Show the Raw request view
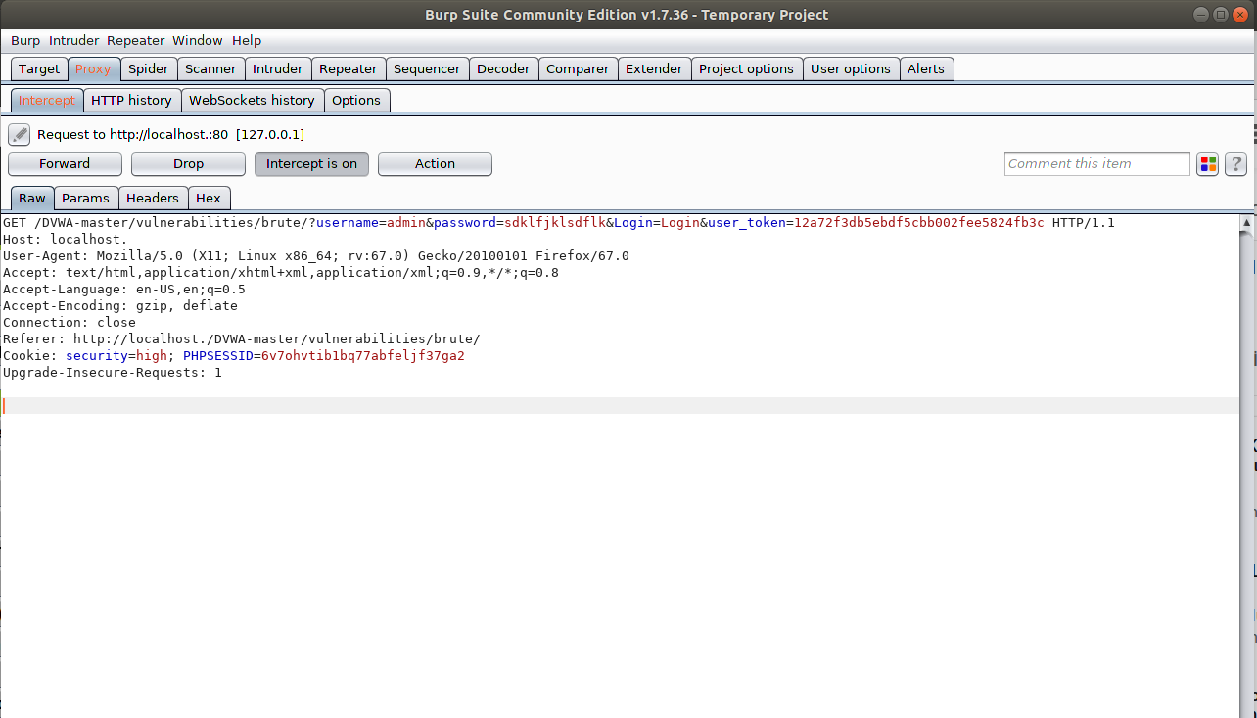The image size is (1257, 718). [32, 198]
